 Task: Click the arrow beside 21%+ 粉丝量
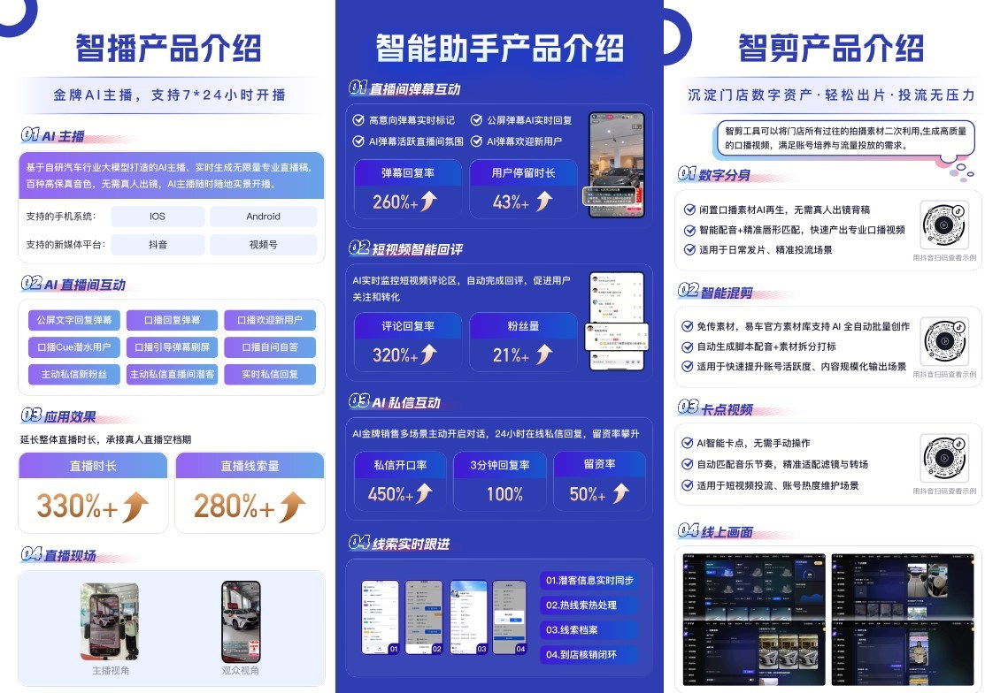(544, 354)
